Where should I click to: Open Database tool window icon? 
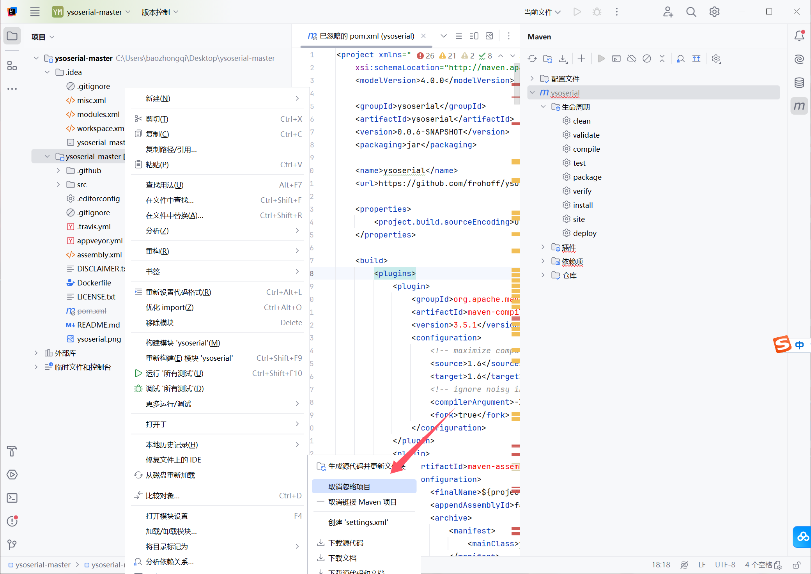click(799, 83)
